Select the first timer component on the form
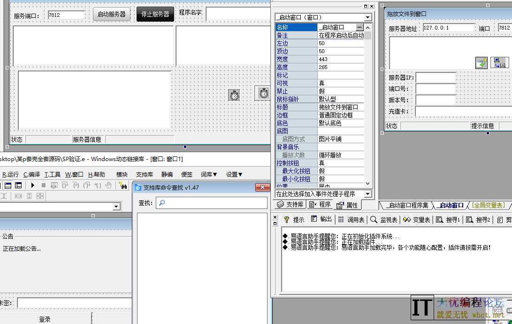 click(x=234, y=95)
